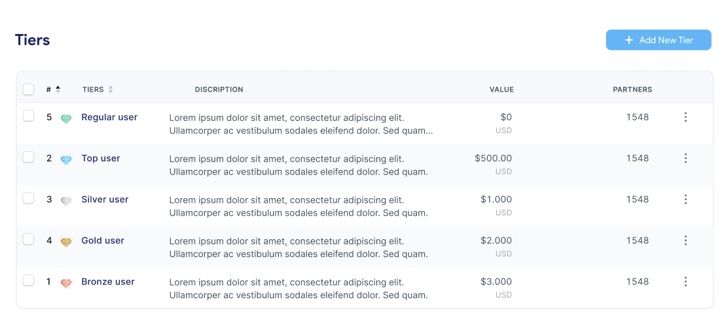
Task: Open the three-dot menu for Bronze user
Action: point(685,282)
